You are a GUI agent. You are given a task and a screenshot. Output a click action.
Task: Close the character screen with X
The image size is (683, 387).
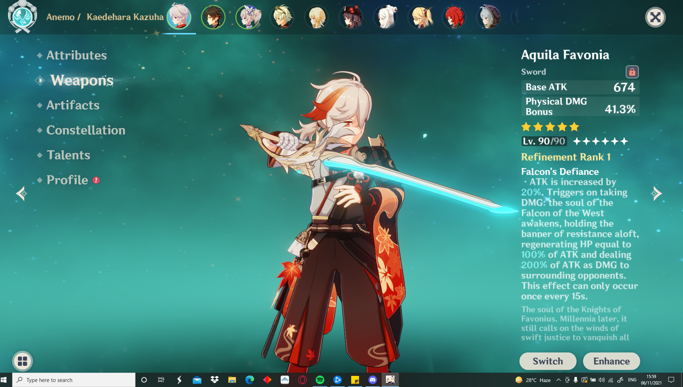click(655, 17)
